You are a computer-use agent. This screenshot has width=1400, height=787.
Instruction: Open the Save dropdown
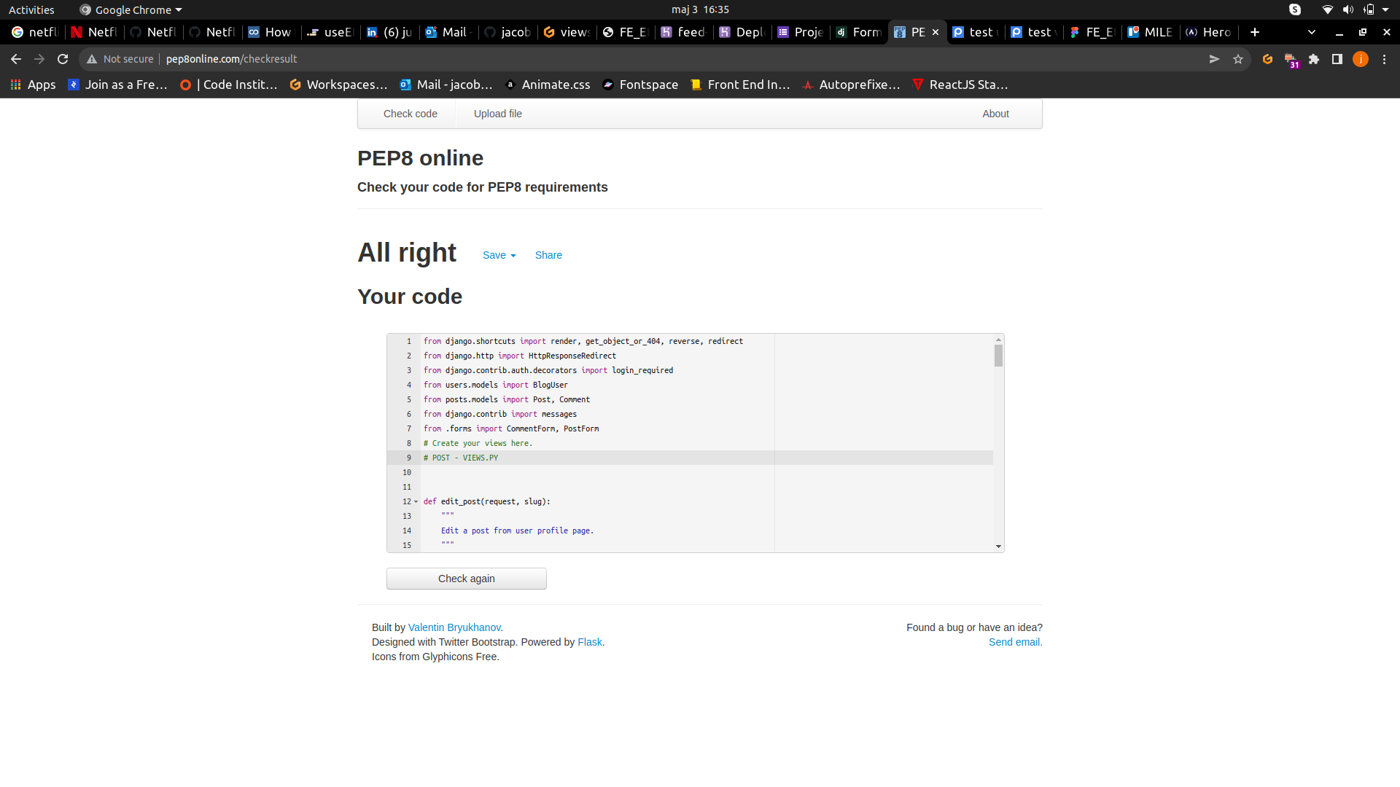pyautogui.click(x=499, y=255)
